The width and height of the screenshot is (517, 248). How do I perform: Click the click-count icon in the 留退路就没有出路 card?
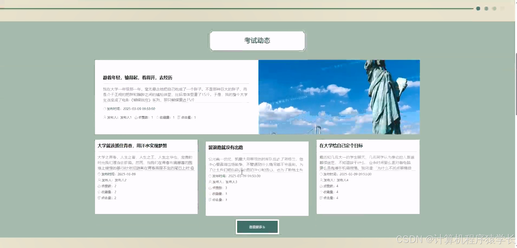[x=210, y=200]
